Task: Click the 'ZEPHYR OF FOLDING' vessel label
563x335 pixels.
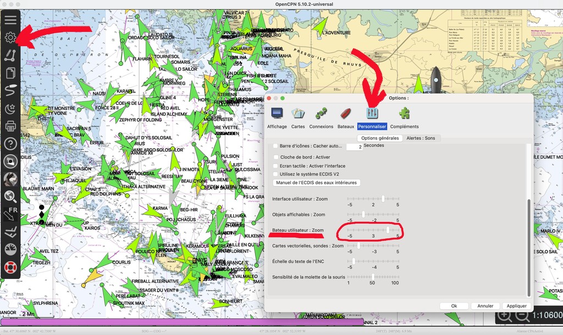Action: pos(140,120)
